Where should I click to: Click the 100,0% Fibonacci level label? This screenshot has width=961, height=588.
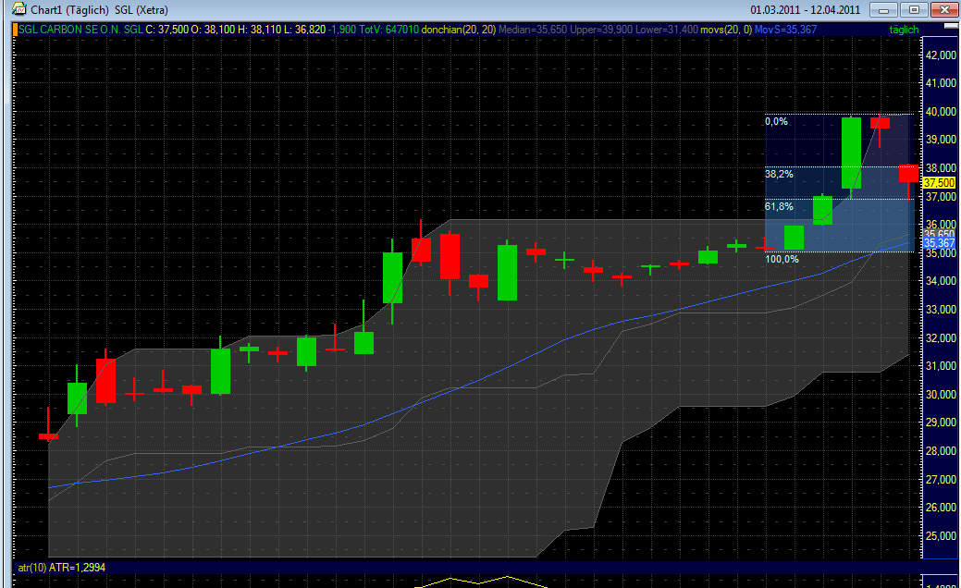781,259
